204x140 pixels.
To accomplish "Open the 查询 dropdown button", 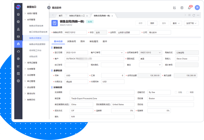I will [175, 23].
